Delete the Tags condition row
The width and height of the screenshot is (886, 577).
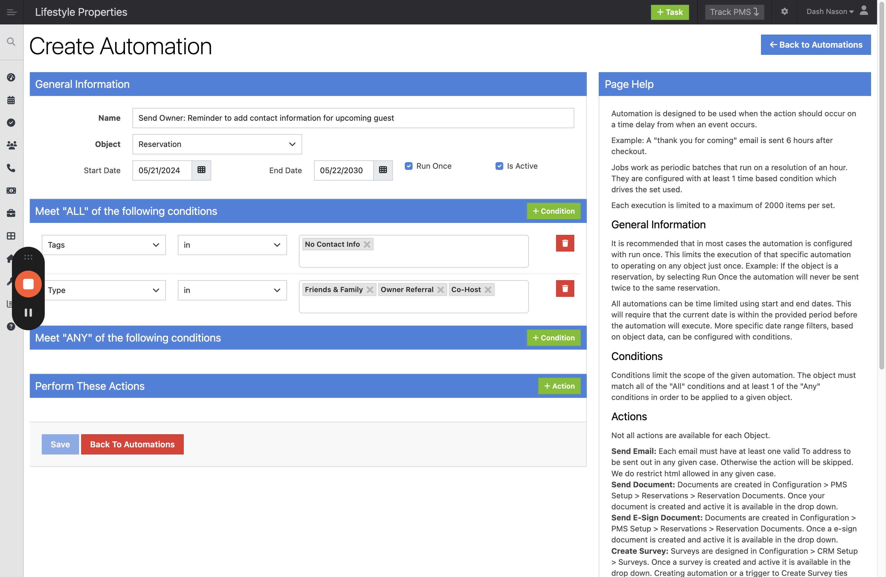[x=565, y=243]
